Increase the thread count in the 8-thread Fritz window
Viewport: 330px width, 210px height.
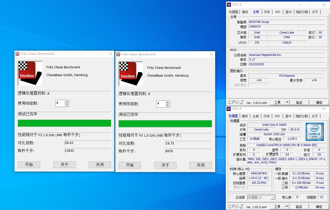tap(67, 102)
